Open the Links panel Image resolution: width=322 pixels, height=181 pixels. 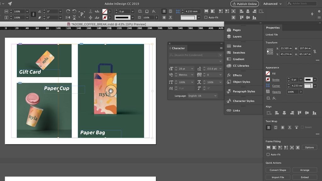pos(236,111)
